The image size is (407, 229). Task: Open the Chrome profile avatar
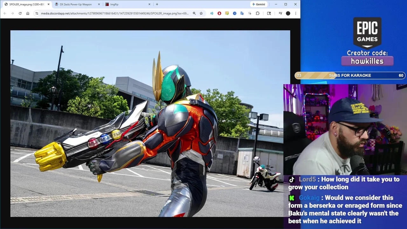coord(288,13)
